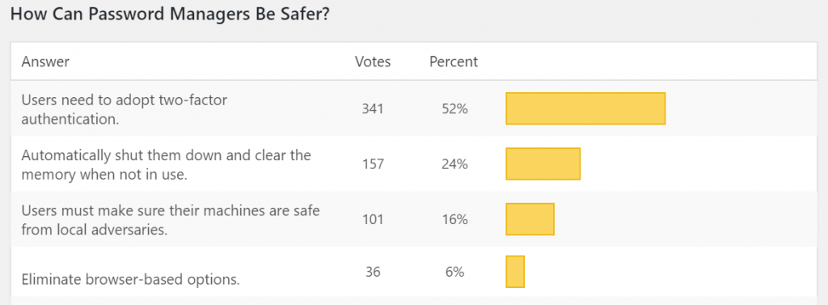Click the 16% yellow result bar

tap(530, 218)
